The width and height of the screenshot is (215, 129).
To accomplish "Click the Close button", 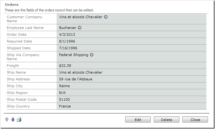I will tap(195, 119).
